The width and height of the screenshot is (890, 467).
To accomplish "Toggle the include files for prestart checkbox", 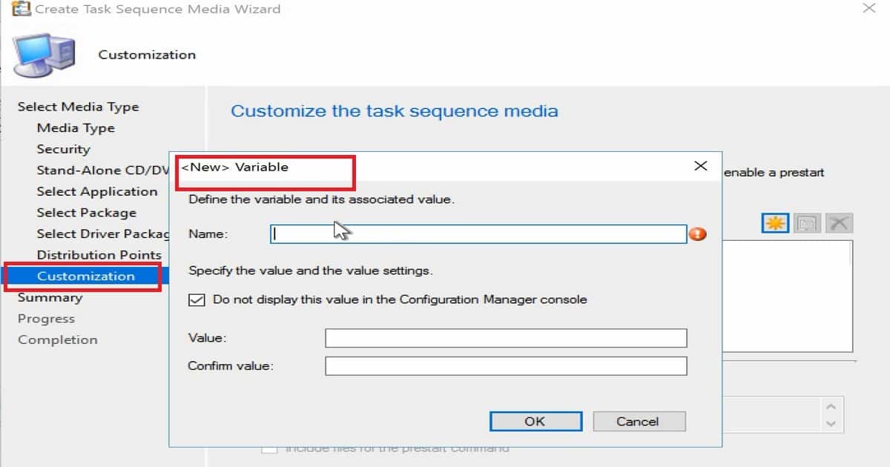I will pos(270,448).
